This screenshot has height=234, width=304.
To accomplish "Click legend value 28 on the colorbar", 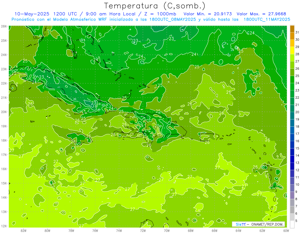I will (297, 54).
